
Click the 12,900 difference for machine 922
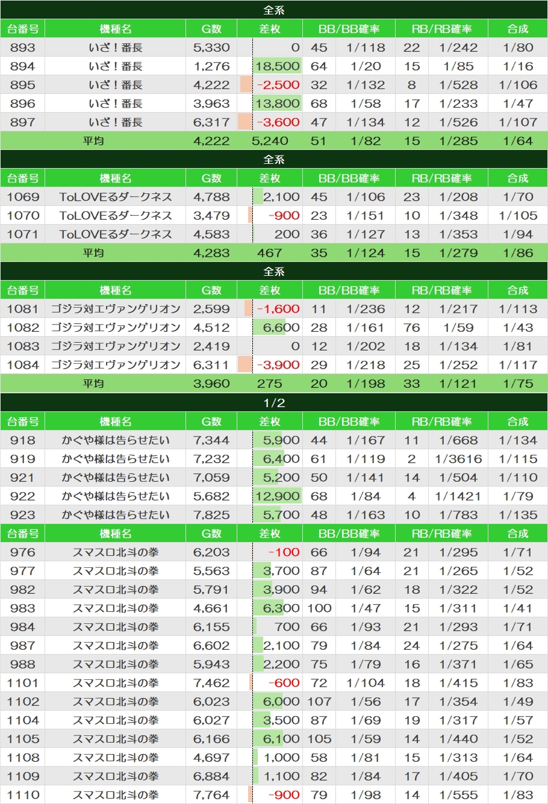pos(277,496)
